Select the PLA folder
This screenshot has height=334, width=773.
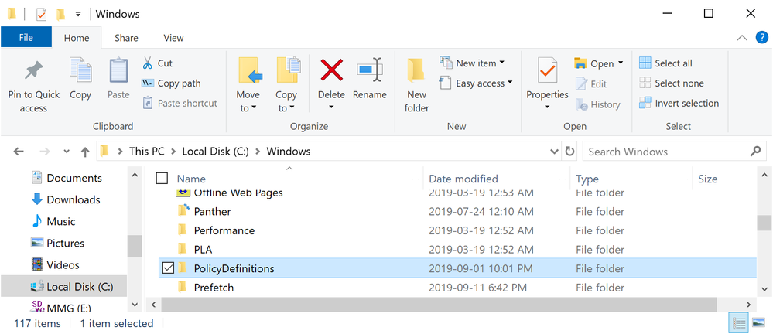coord(203,250)
